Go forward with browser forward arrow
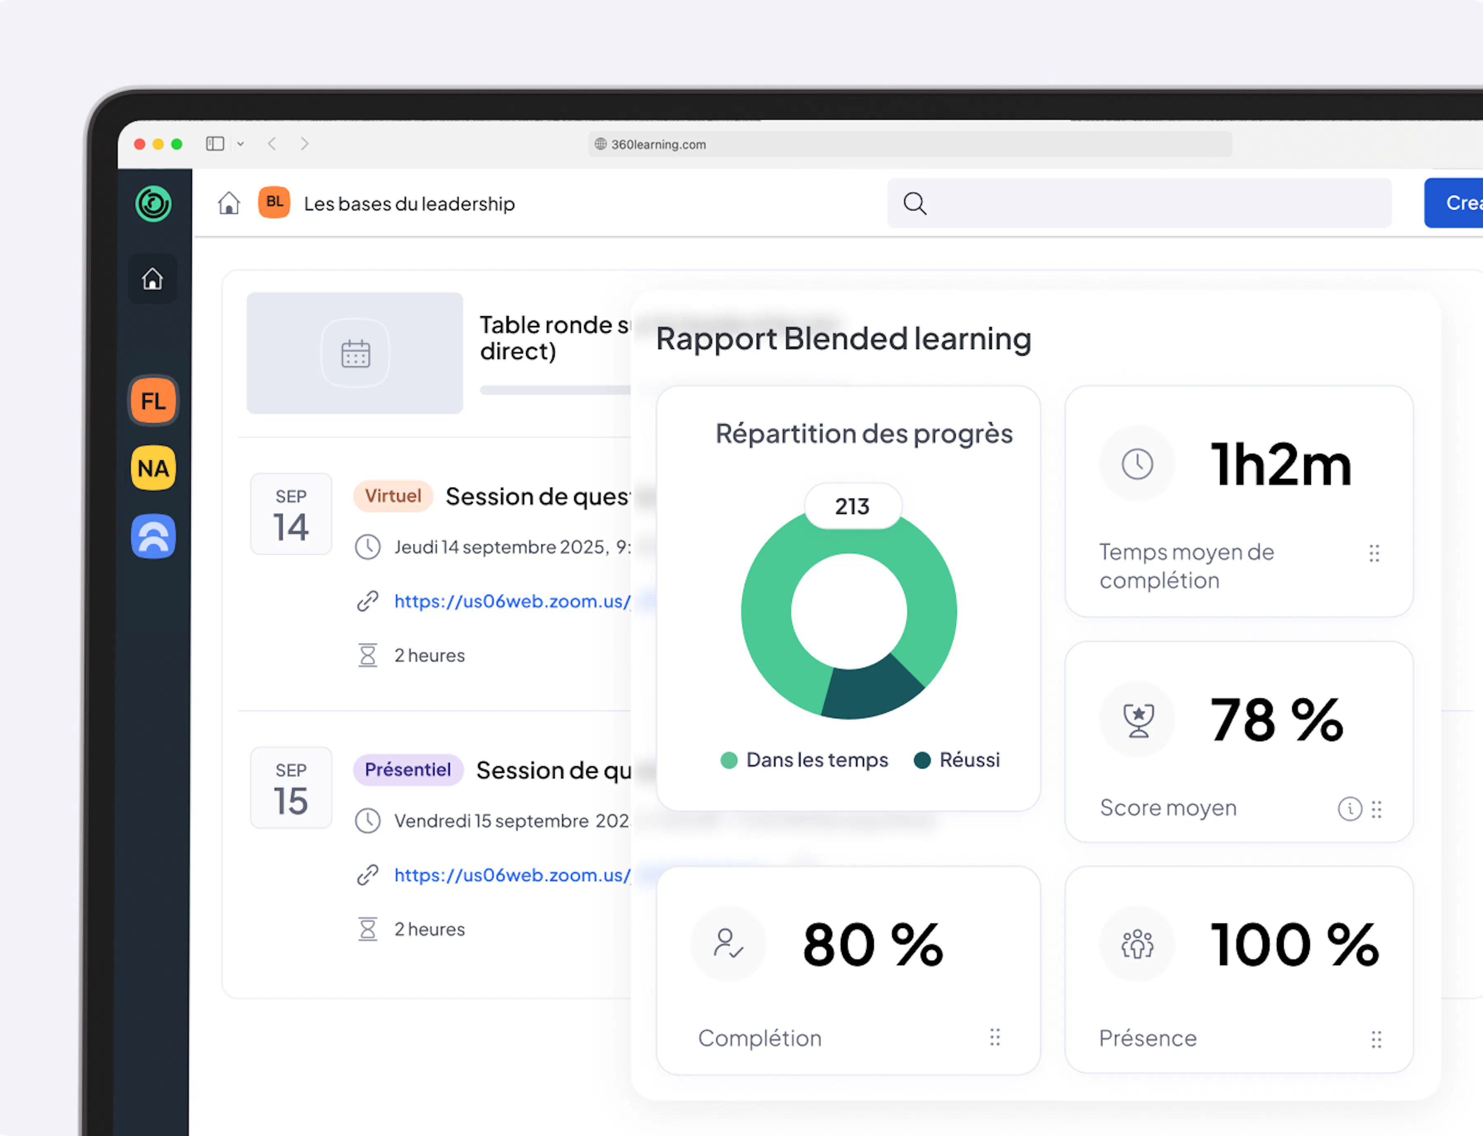This screenshot has height=1136, width=1483. 304,143
